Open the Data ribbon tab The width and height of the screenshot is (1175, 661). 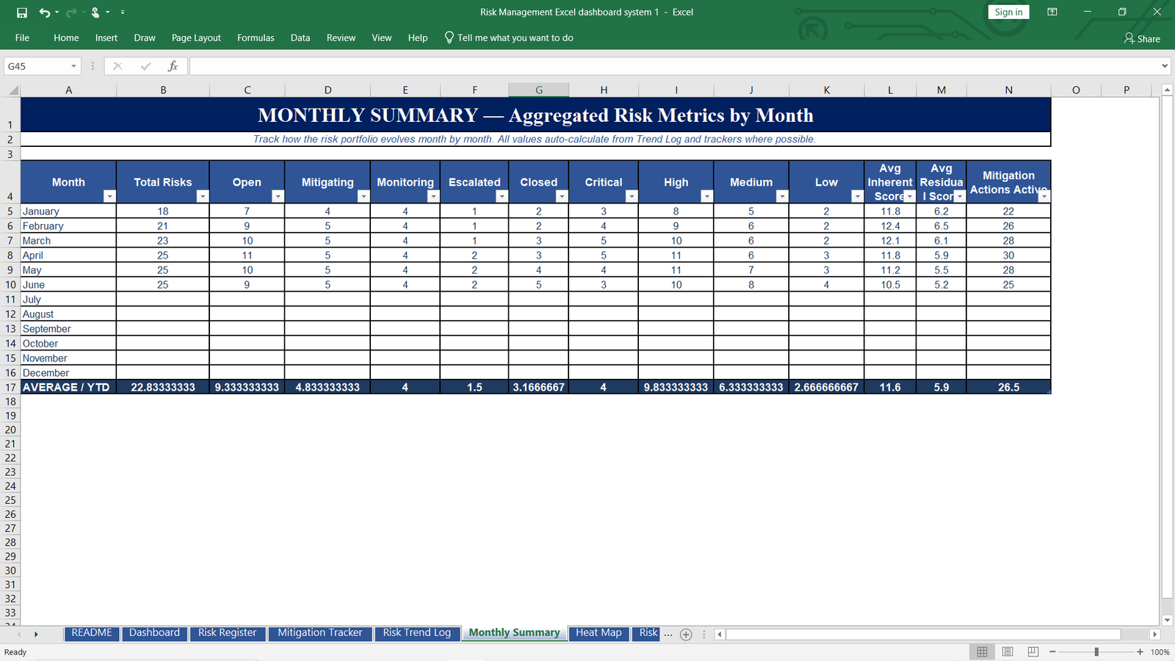coord(300,37)
